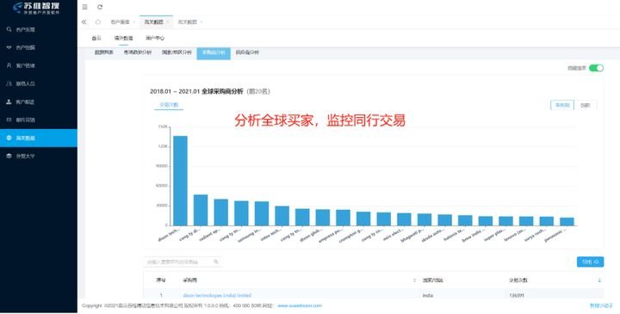Open the 境外数据 navigation tab

pos(123,39)
